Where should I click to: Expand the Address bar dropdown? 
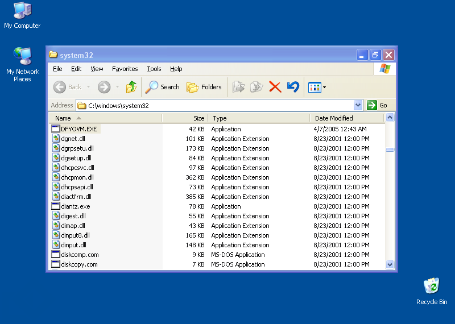358,105
